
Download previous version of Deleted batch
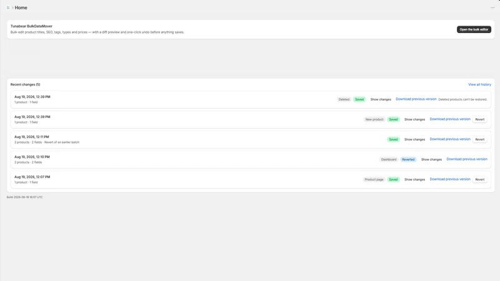(x=416, y=99)
